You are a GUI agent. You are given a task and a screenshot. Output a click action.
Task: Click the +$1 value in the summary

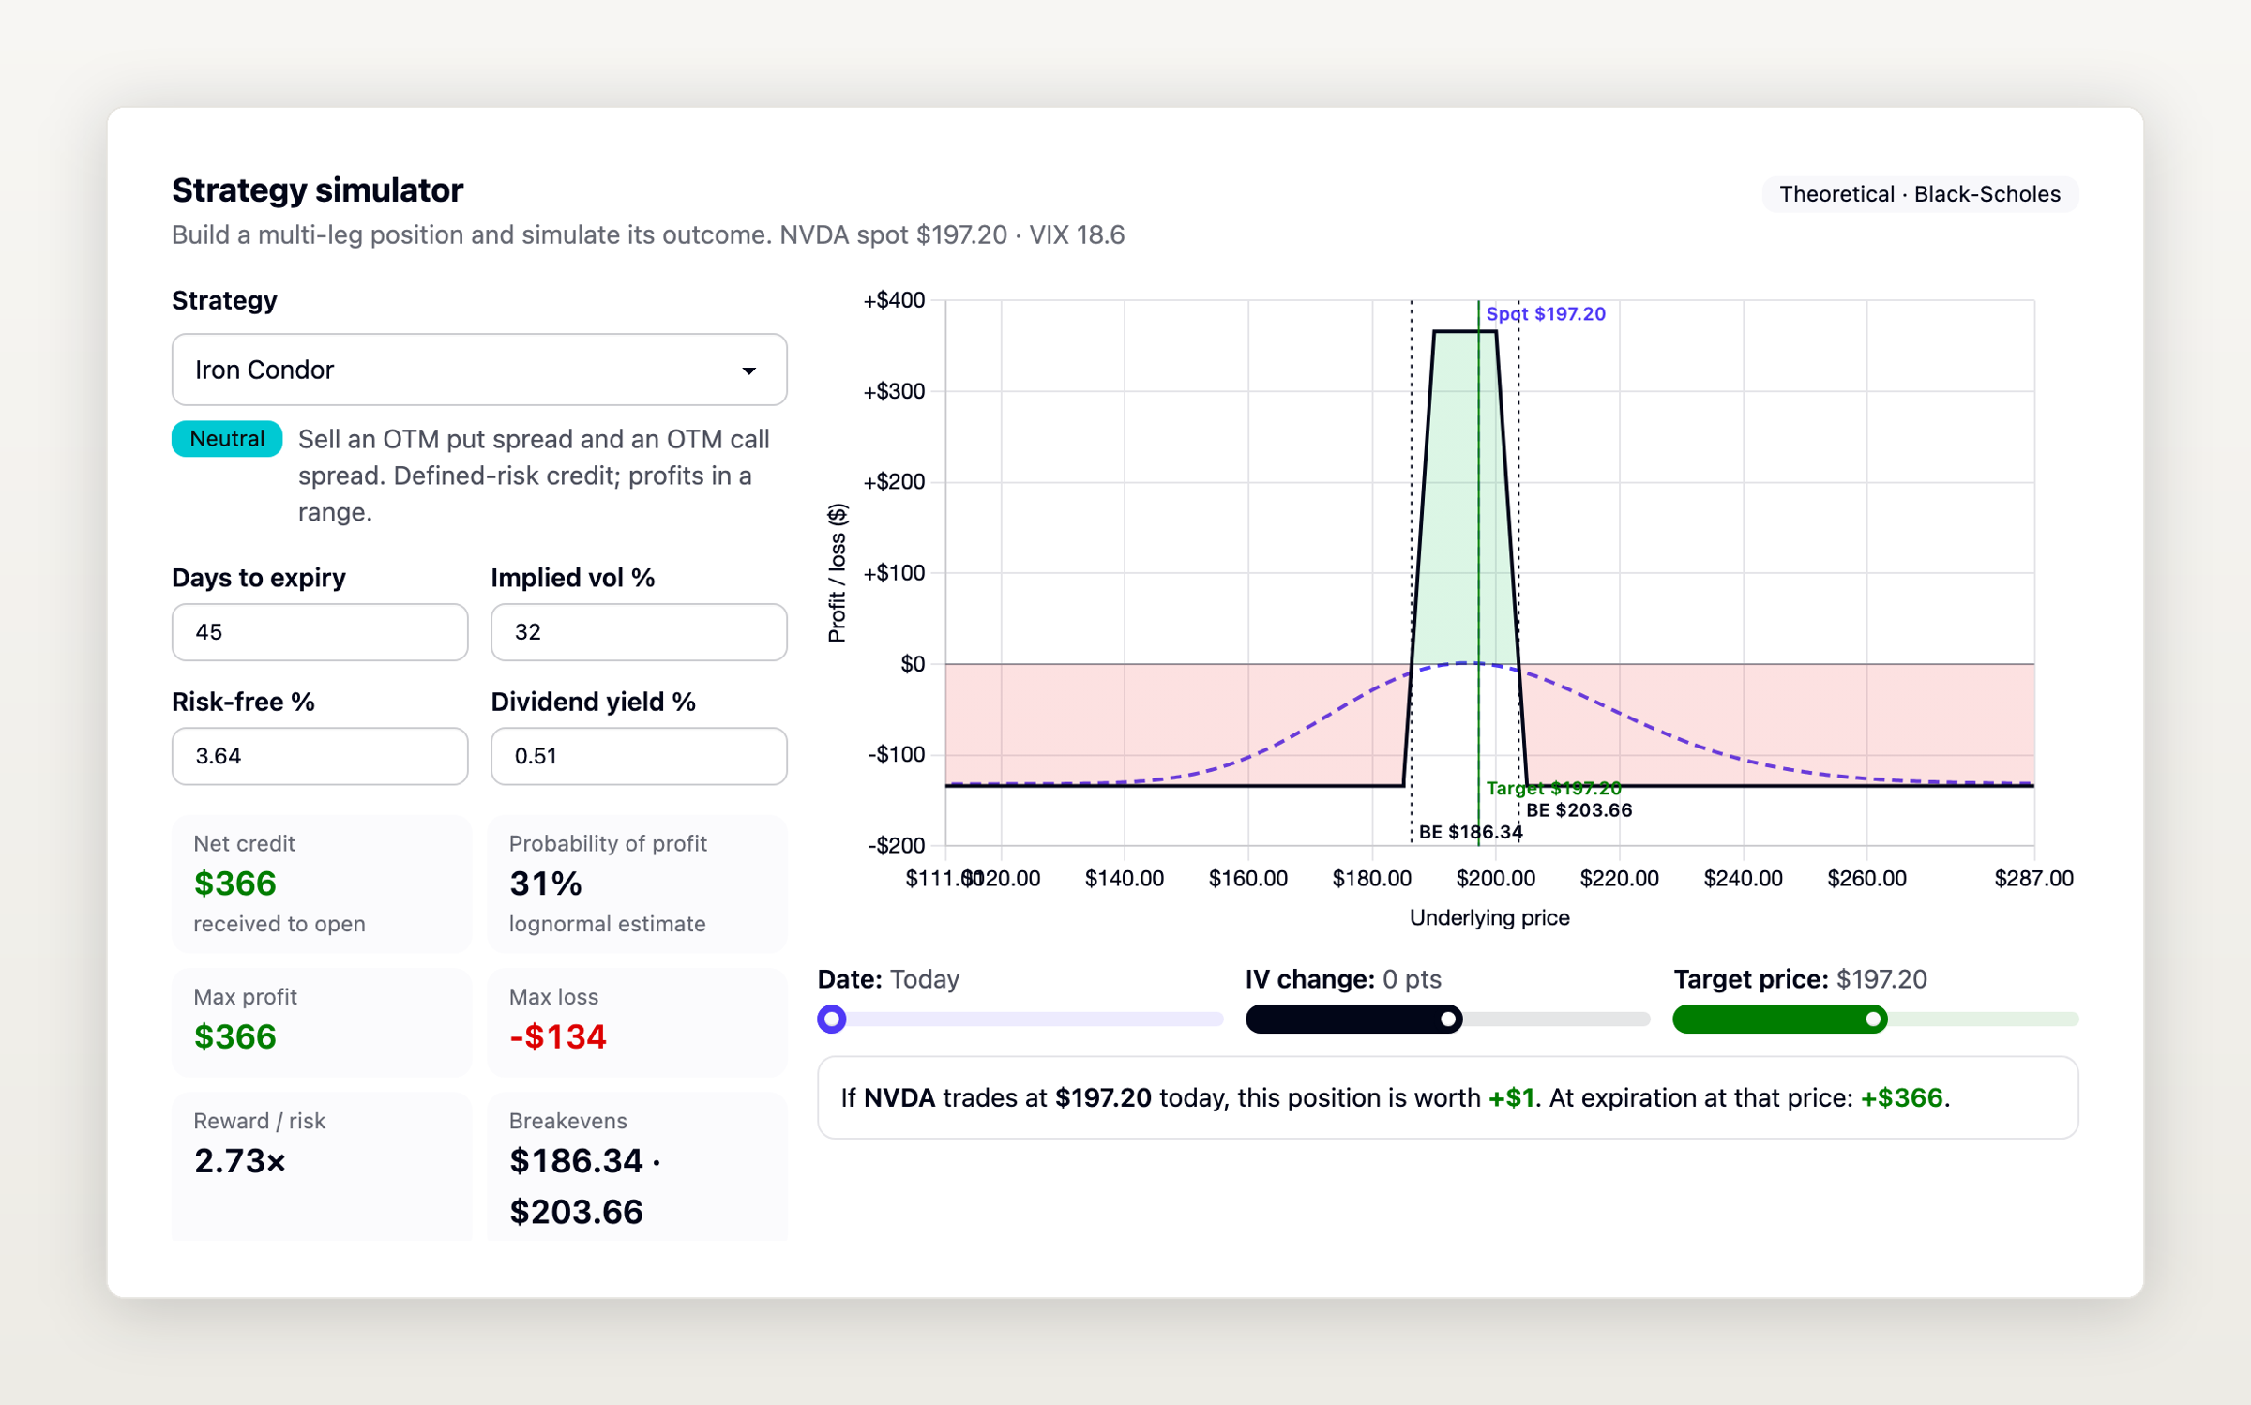(1511, 1097)
